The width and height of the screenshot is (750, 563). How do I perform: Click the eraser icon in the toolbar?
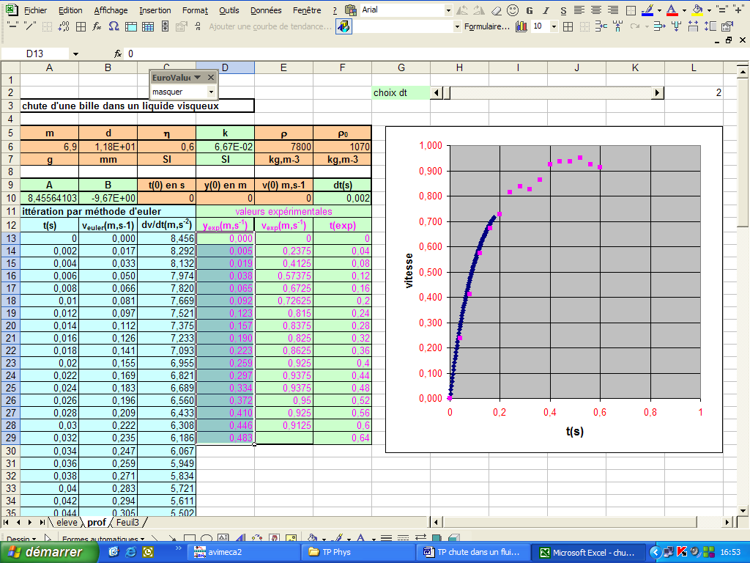496,11
